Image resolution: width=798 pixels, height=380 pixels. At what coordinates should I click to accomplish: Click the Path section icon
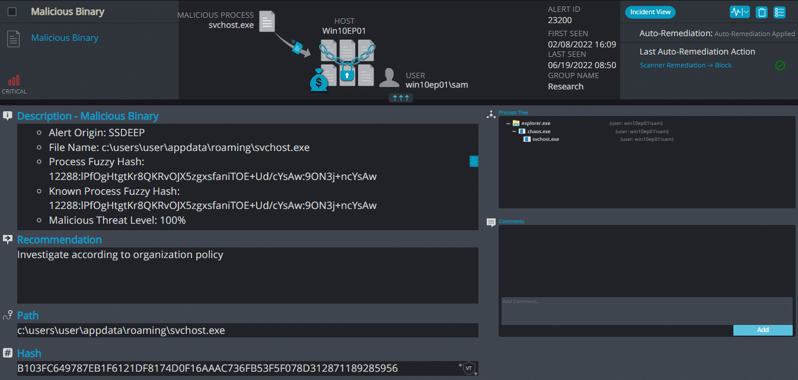(x=8, y=315)
